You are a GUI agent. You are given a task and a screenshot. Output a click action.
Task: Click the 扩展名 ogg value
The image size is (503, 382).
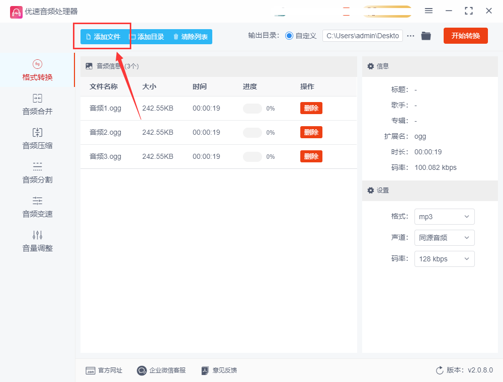(420, 137)
